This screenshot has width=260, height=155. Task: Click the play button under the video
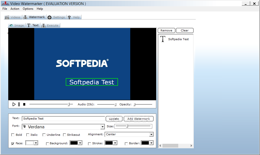point(14,104)
